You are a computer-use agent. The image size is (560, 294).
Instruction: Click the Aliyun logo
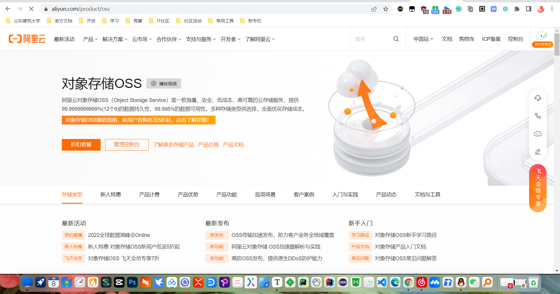27,39
